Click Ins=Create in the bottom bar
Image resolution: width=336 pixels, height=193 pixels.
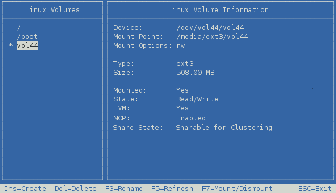pos(25,189)
